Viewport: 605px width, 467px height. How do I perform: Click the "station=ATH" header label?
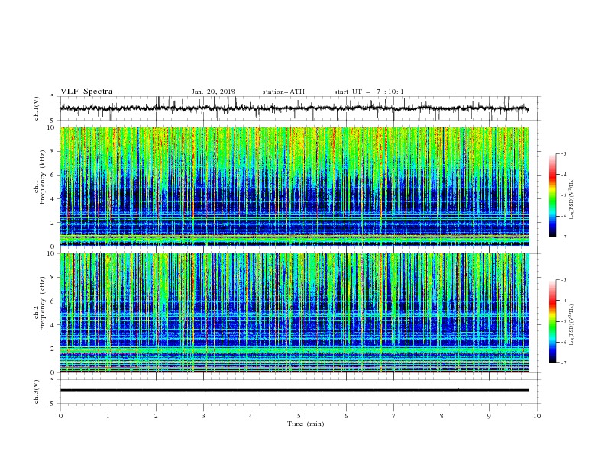283,92
